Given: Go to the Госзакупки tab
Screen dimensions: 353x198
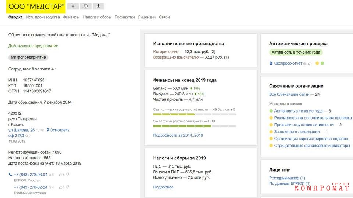Looking at the screenshot, I should pos(125,17).
